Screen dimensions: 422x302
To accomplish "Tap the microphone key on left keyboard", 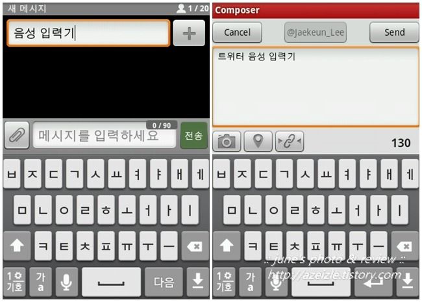I will coord(66,282).
